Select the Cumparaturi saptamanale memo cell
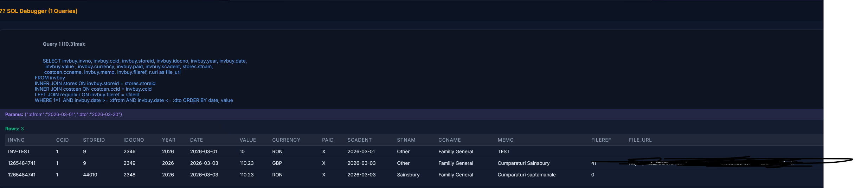Image resolution: width=855 pixels, height=188 pixels. (x=526, y=175)
